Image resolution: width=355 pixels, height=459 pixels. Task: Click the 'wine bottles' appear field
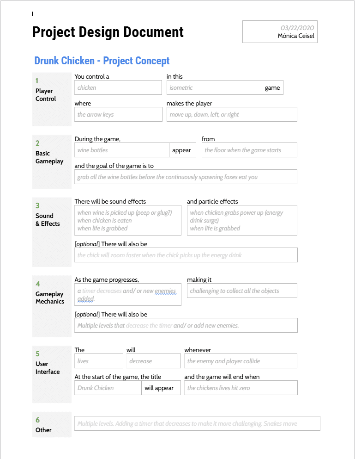point(122,150)
